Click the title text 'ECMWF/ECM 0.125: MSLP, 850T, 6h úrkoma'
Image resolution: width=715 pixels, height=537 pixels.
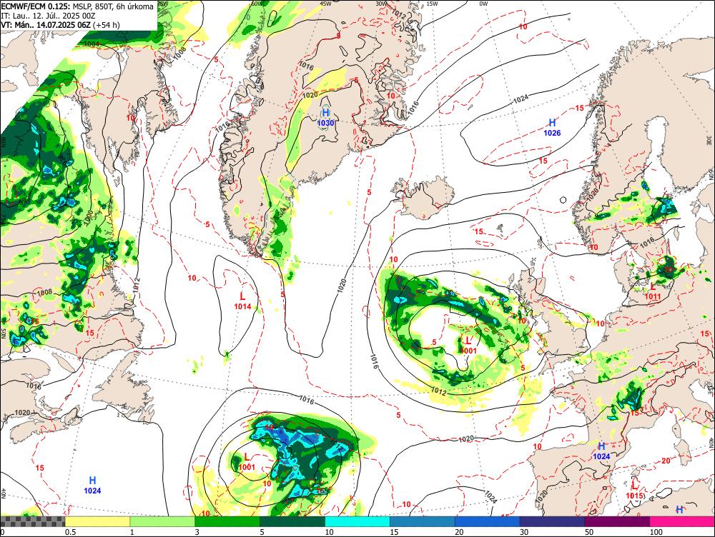coord(77,7)
